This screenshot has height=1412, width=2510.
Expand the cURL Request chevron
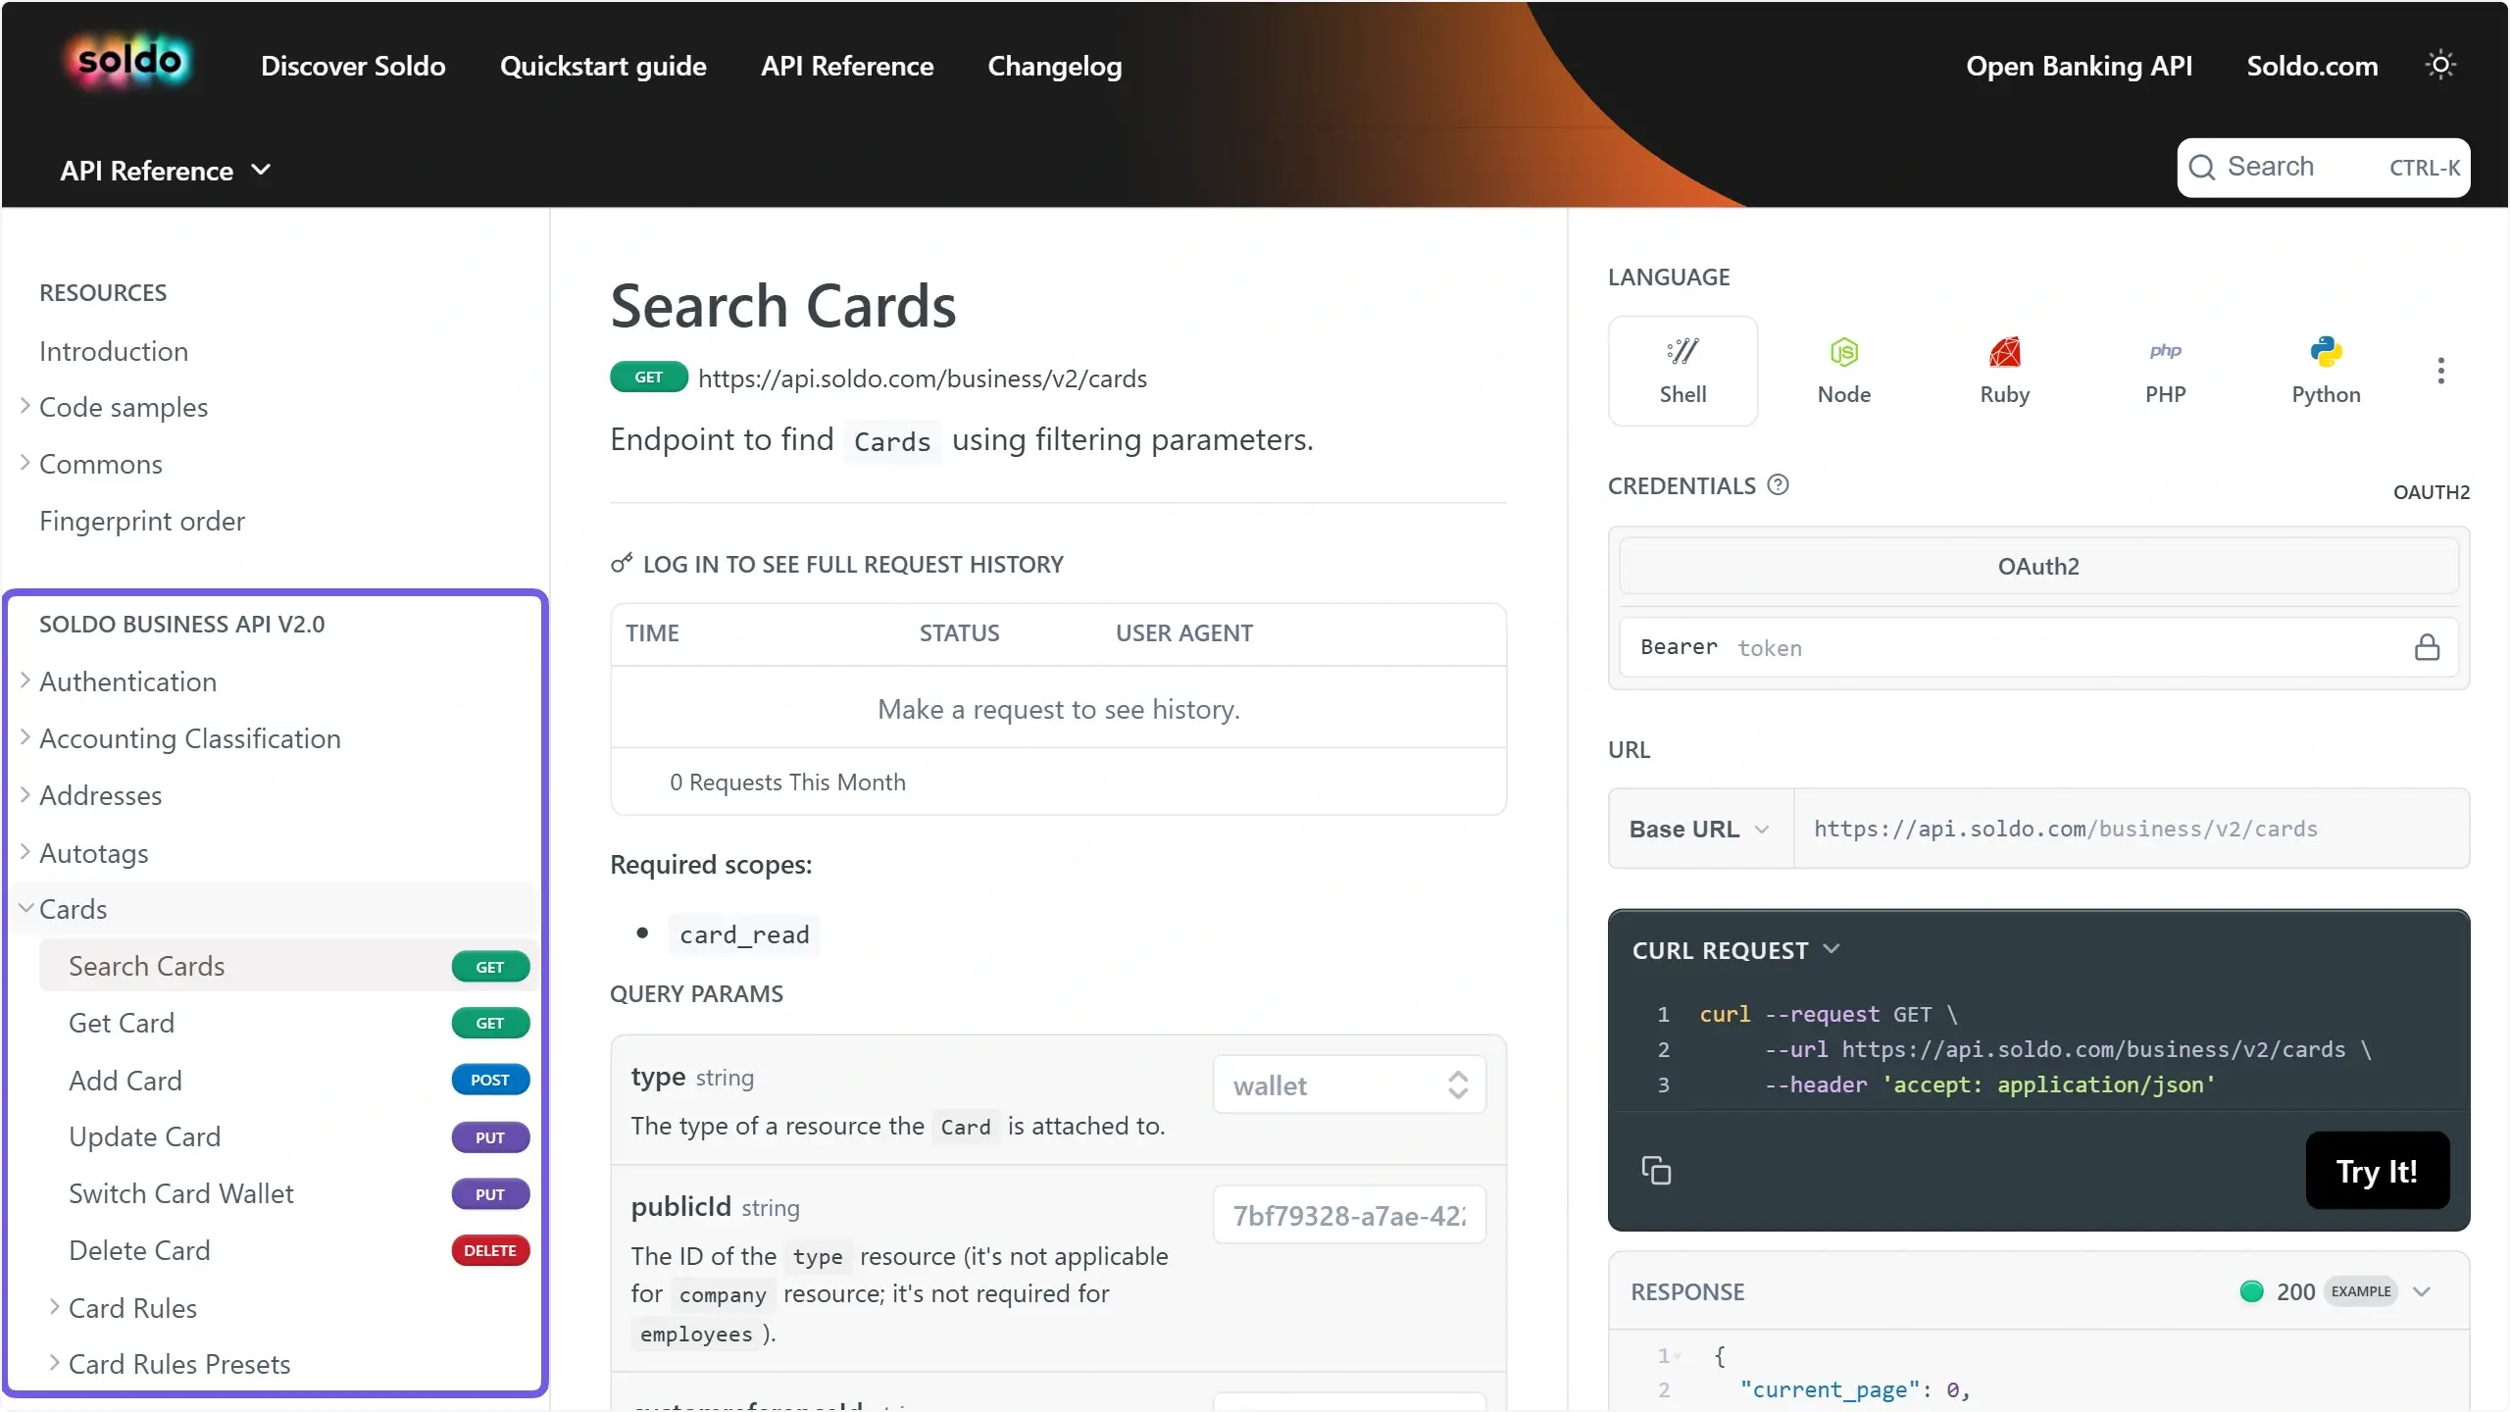[1831, 949]
